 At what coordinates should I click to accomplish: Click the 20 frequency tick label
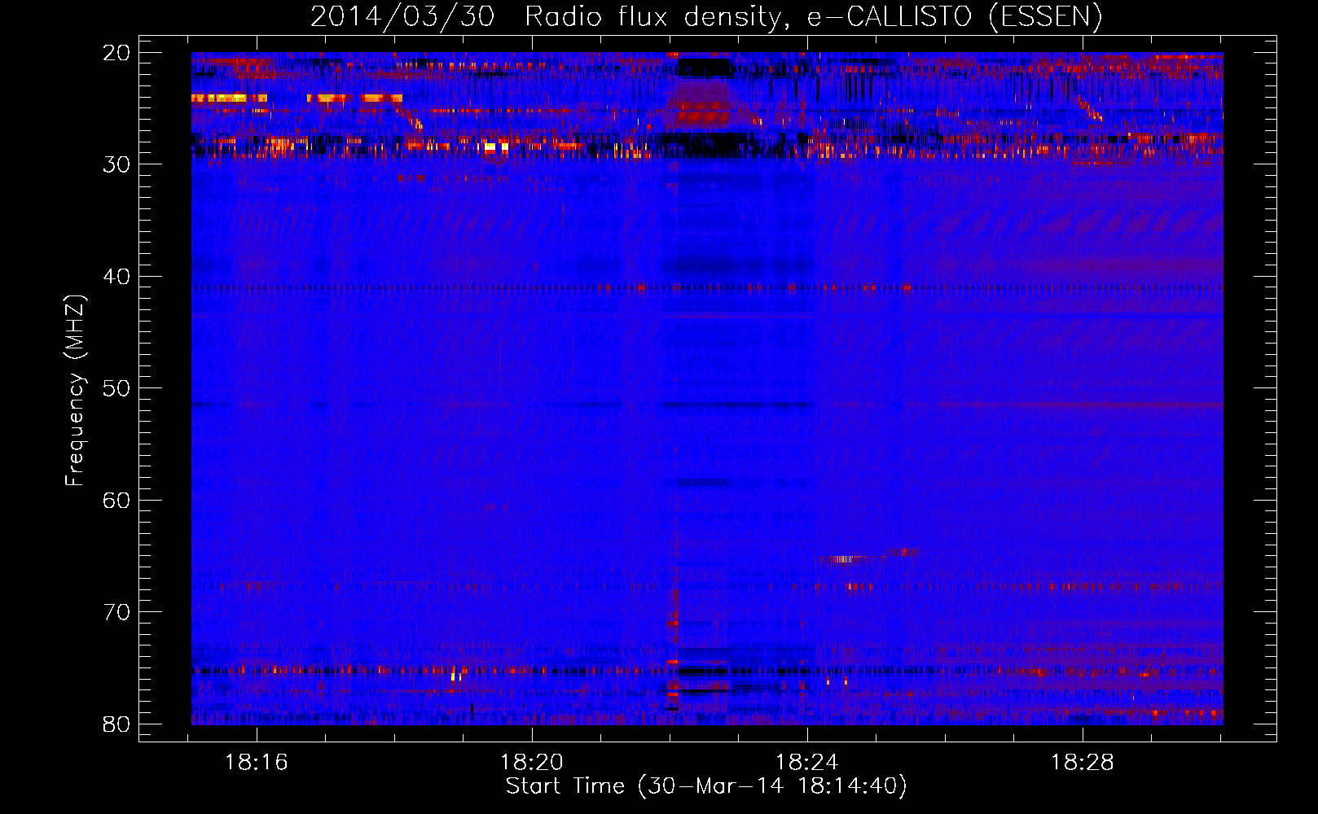116,53
